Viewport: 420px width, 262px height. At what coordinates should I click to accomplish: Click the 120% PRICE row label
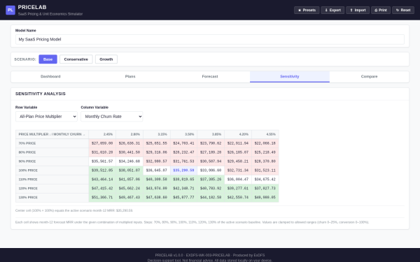point(52,189)
